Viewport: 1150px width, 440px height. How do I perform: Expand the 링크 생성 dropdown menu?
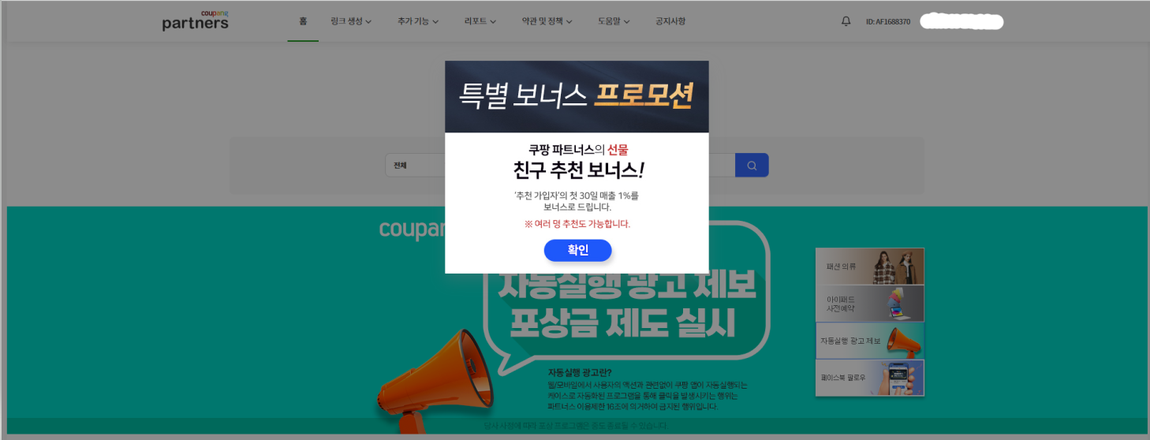tap(351, 21)
